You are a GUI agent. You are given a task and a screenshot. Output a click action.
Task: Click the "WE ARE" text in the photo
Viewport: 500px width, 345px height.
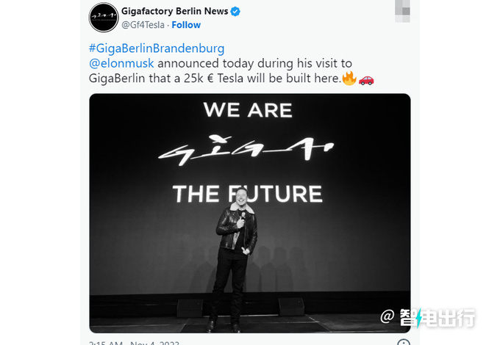click(248, 110)
